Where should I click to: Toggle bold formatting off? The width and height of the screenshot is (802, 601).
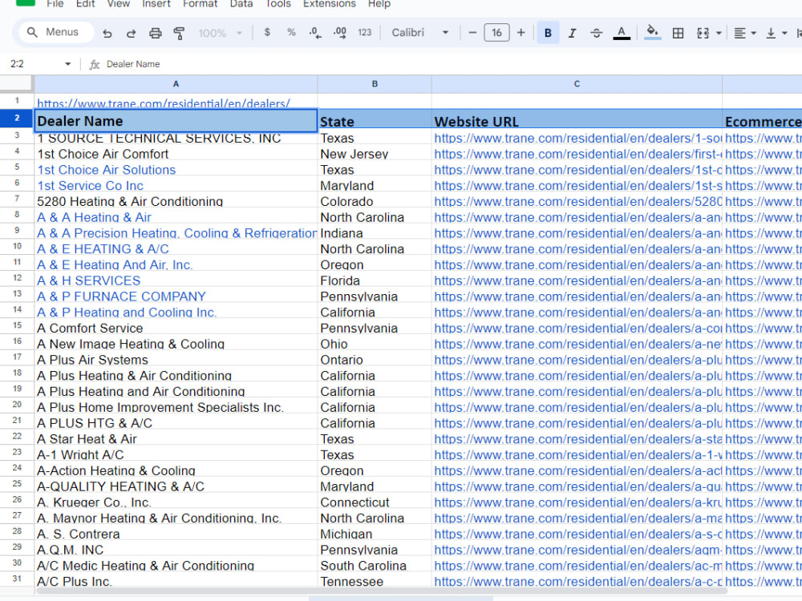coord(548,33)
